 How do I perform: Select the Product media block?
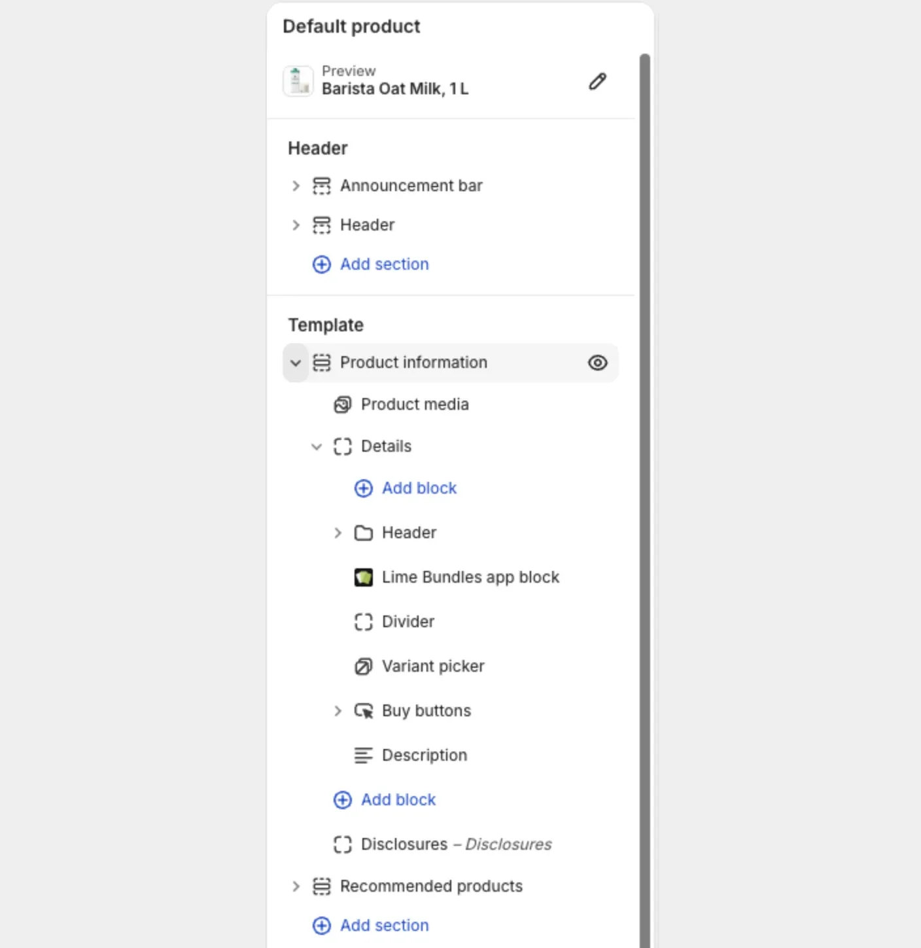click(415, 405)
